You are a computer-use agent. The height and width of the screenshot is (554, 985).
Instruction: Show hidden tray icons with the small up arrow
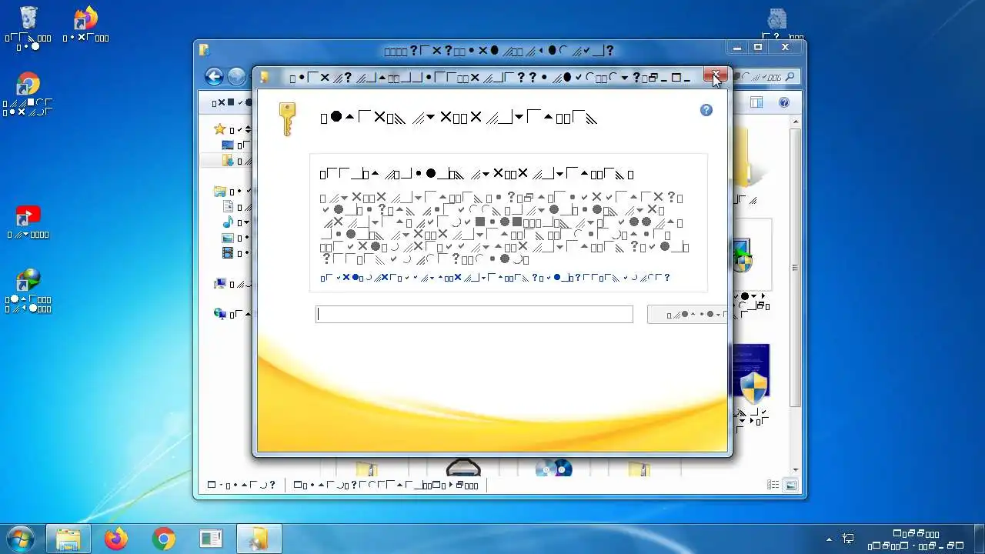point(829,539)
